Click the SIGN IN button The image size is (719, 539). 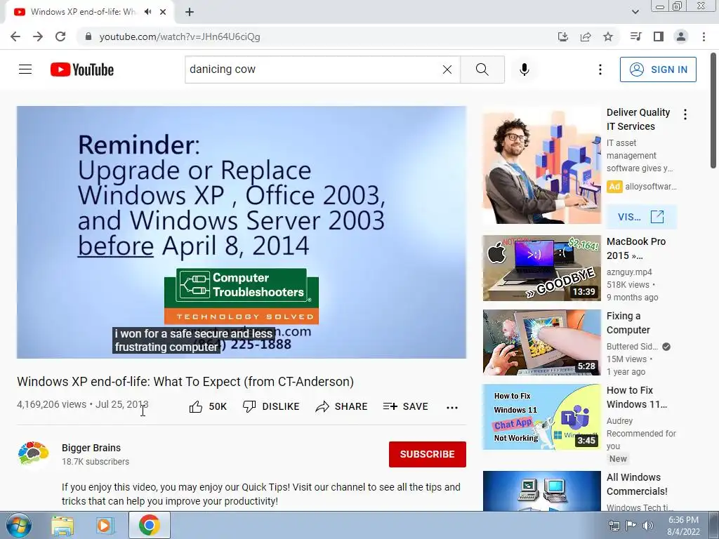[x=658, y=69]
